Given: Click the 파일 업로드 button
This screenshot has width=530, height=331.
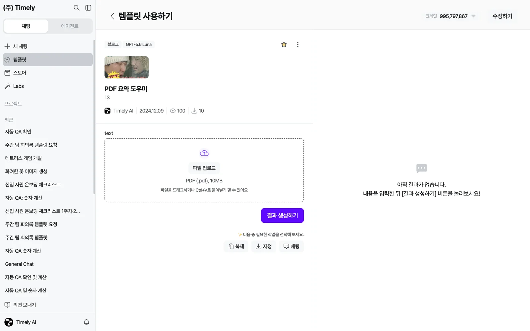Looking at the screenshot, I should point(204,168).
